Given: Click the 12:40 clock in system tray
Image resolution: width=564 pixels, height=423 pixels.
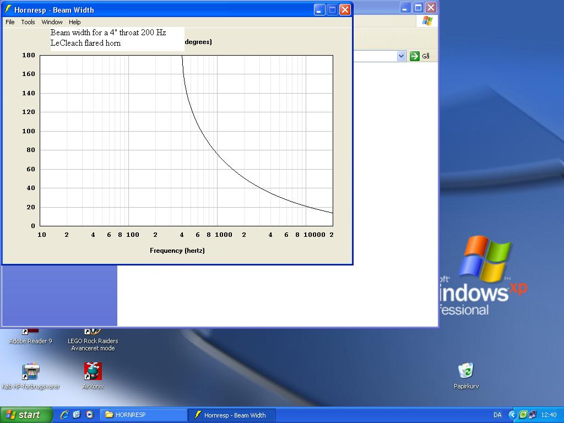Looking at the screenshot, I should pos(549,415).
